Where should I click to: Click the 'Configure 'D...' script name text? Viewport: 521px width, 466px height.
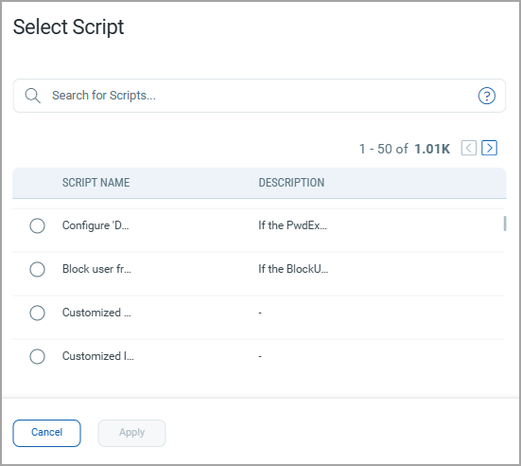pos(96,225)
